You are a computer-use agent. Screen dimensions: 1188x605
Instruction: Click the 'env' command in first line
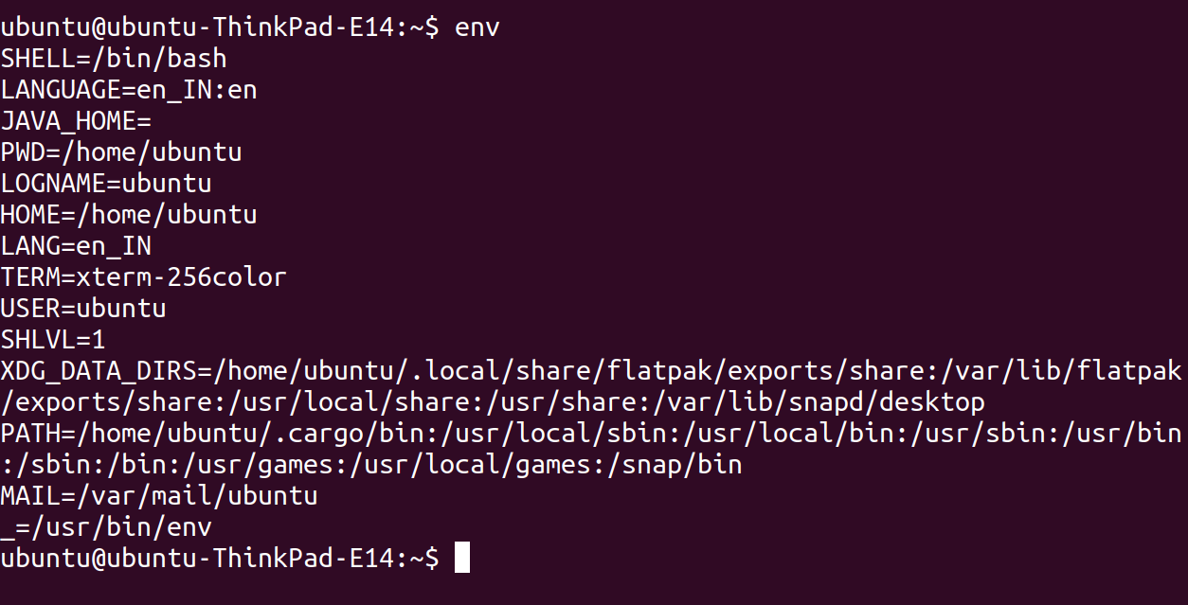point(477,27)
